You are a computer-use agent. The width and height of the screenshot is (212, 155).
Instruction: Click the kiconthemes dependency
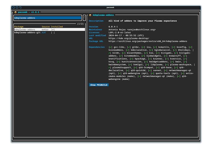coord(134,53)
